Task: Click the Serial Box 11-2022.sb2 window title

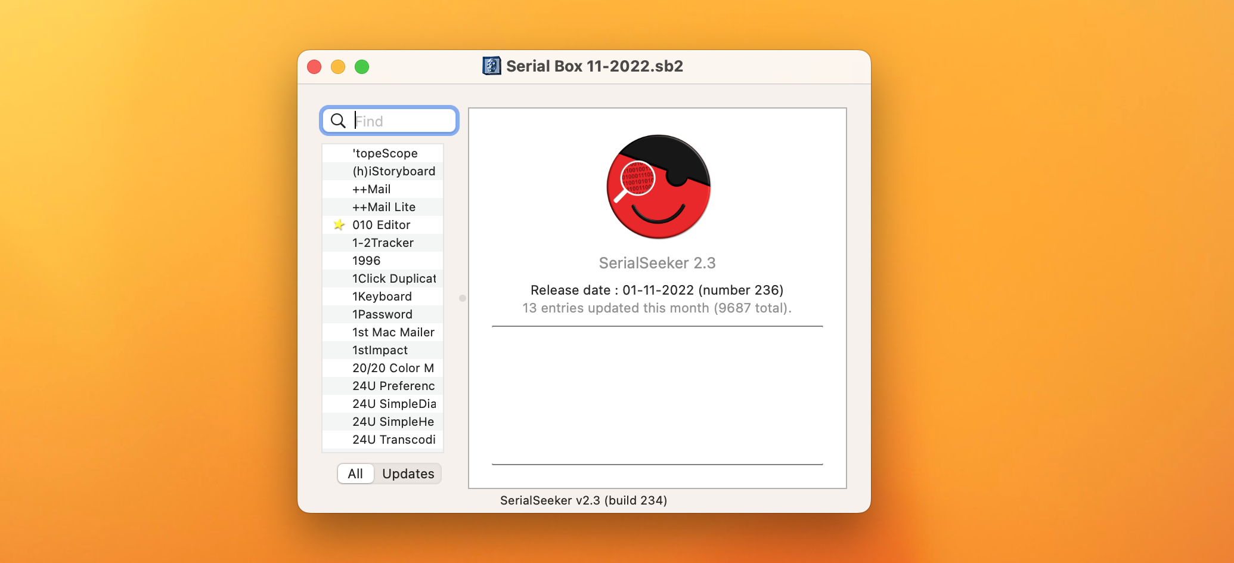Action: [594, 66]
